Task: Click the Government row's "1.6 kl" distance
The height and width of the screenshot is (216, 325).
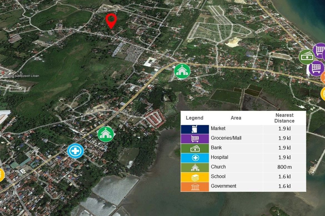Action: pyautogui.click(x=284, y=186)
